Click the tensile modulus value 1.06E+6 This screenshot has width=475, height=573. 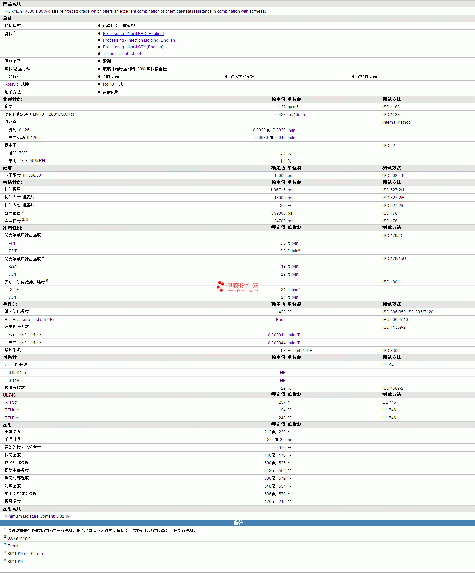click(278, 190)
